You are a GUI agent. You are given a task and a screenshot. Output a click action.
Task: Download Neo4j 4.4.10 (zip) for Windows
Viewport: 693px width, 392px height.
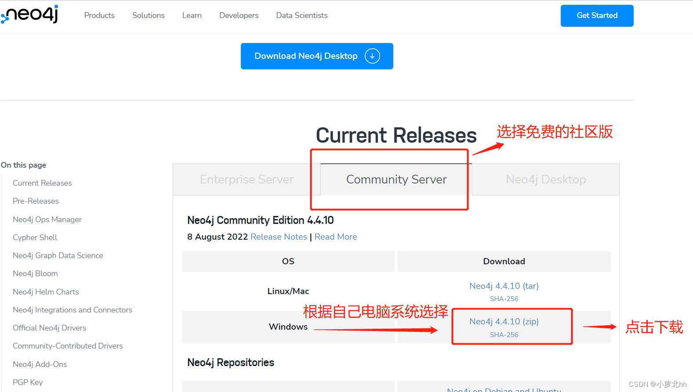pos(504,322)
